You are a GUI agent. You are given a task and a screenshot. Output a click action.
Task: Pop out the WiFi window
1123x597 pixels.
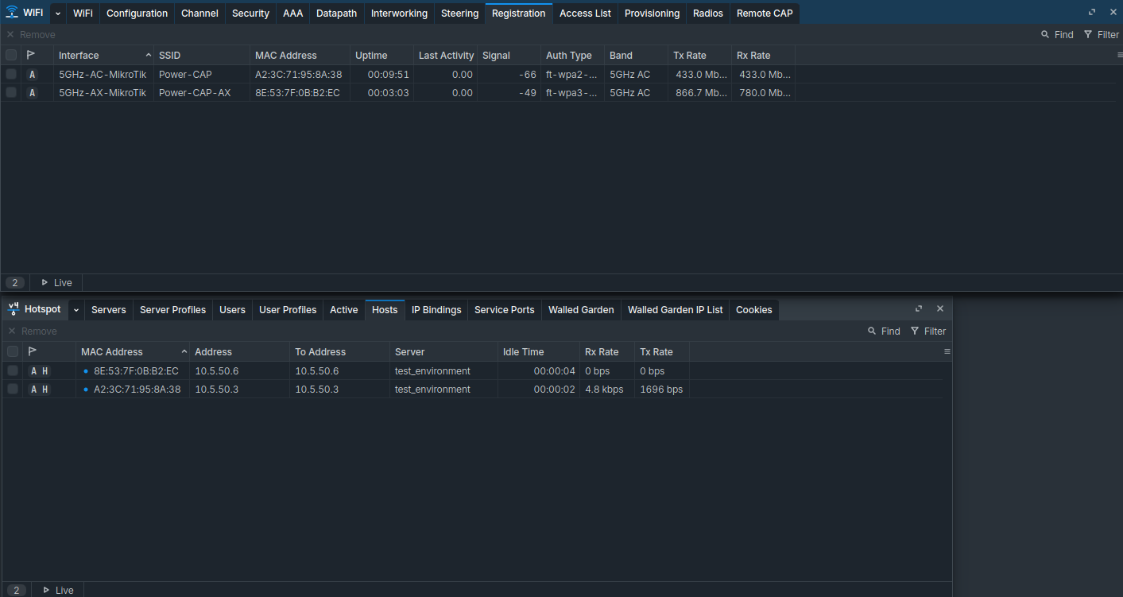pyautogui.click(x=1092, y=13)
